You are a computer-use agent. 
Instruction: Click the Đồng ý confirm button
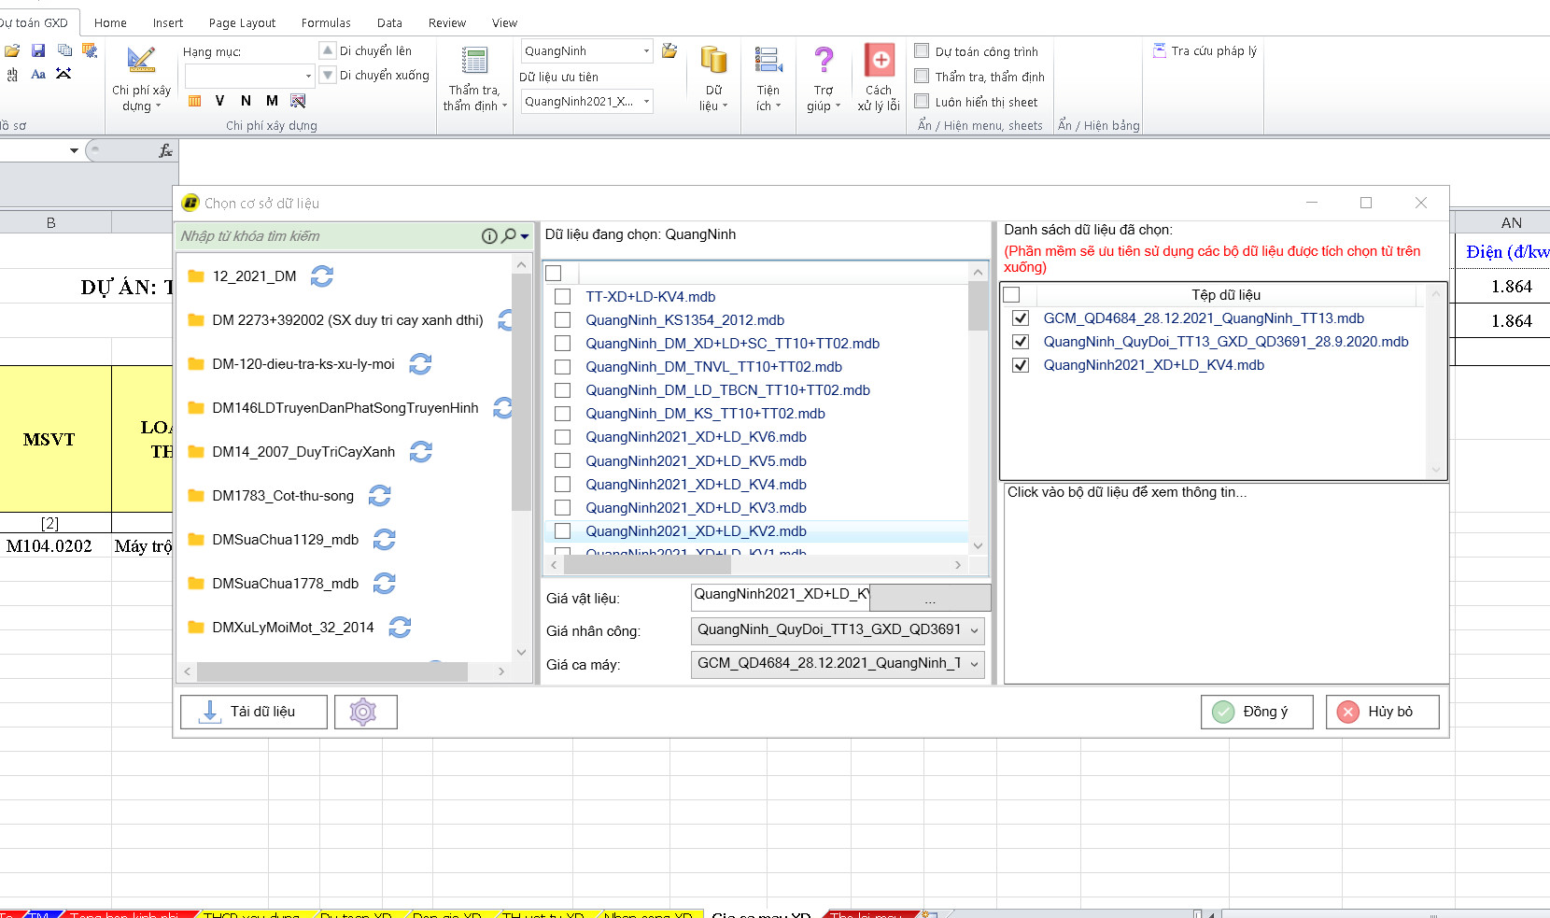(1257, 713)
